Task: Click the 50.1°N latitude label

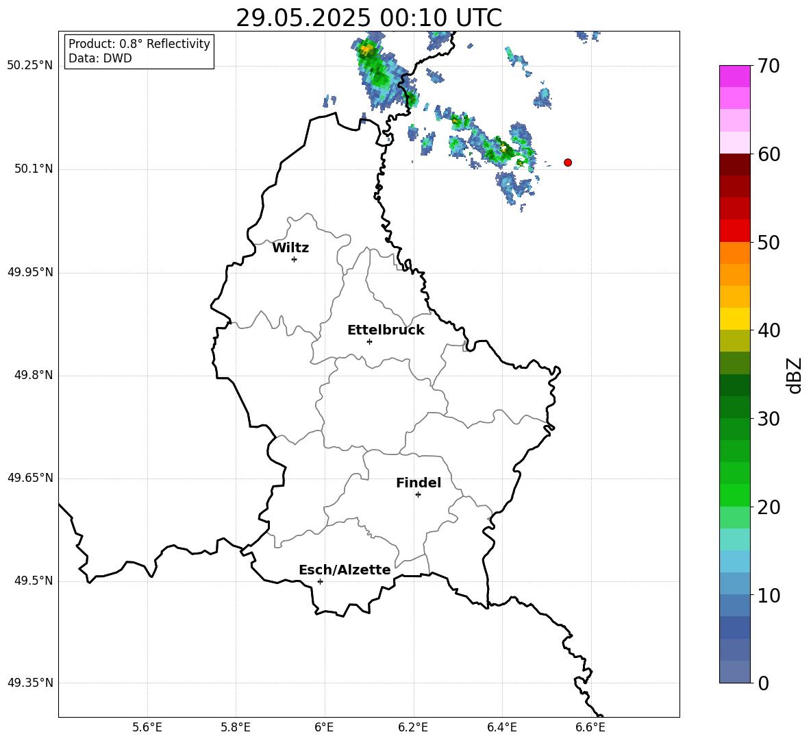Action: (34, 169)
